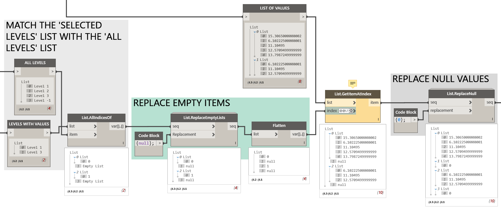Edit the {null}; code block text
501x209 pixels.
tap(145, 143)
